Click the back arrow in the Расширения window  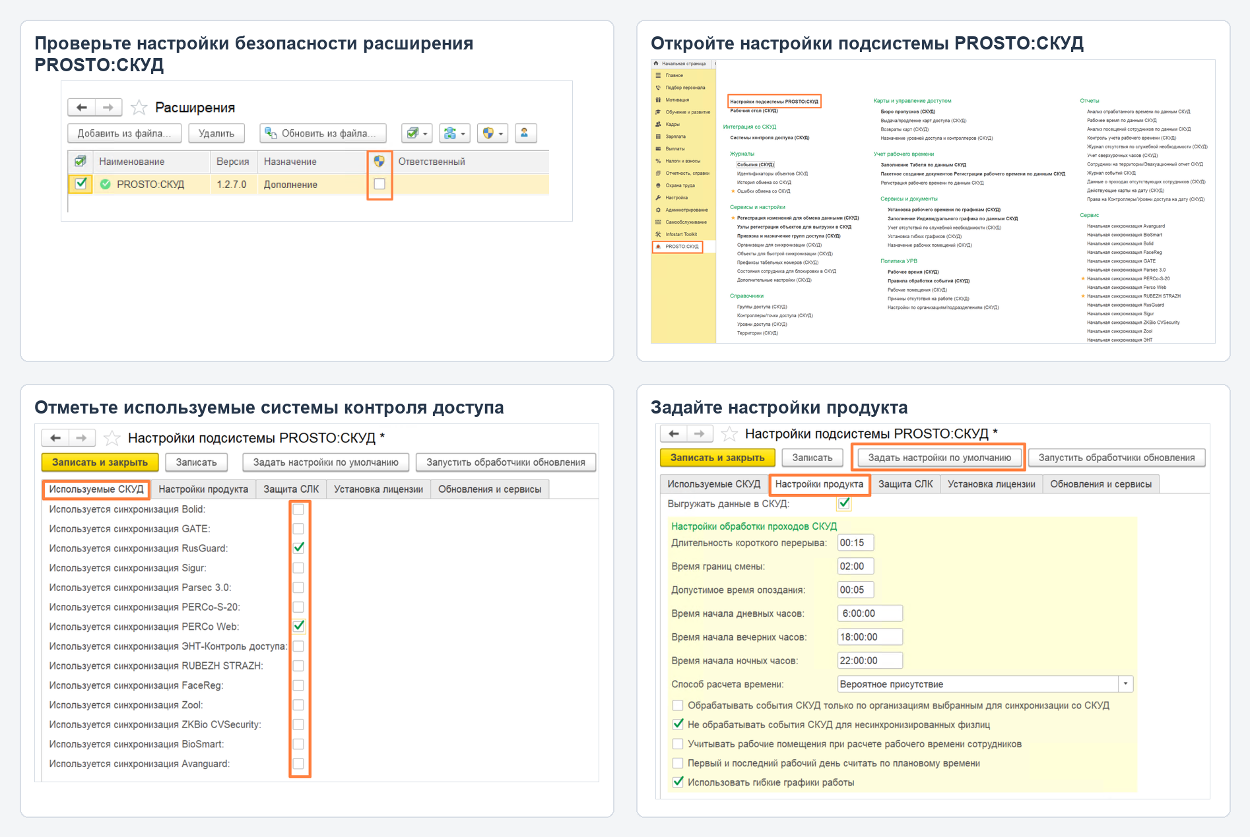82,108
